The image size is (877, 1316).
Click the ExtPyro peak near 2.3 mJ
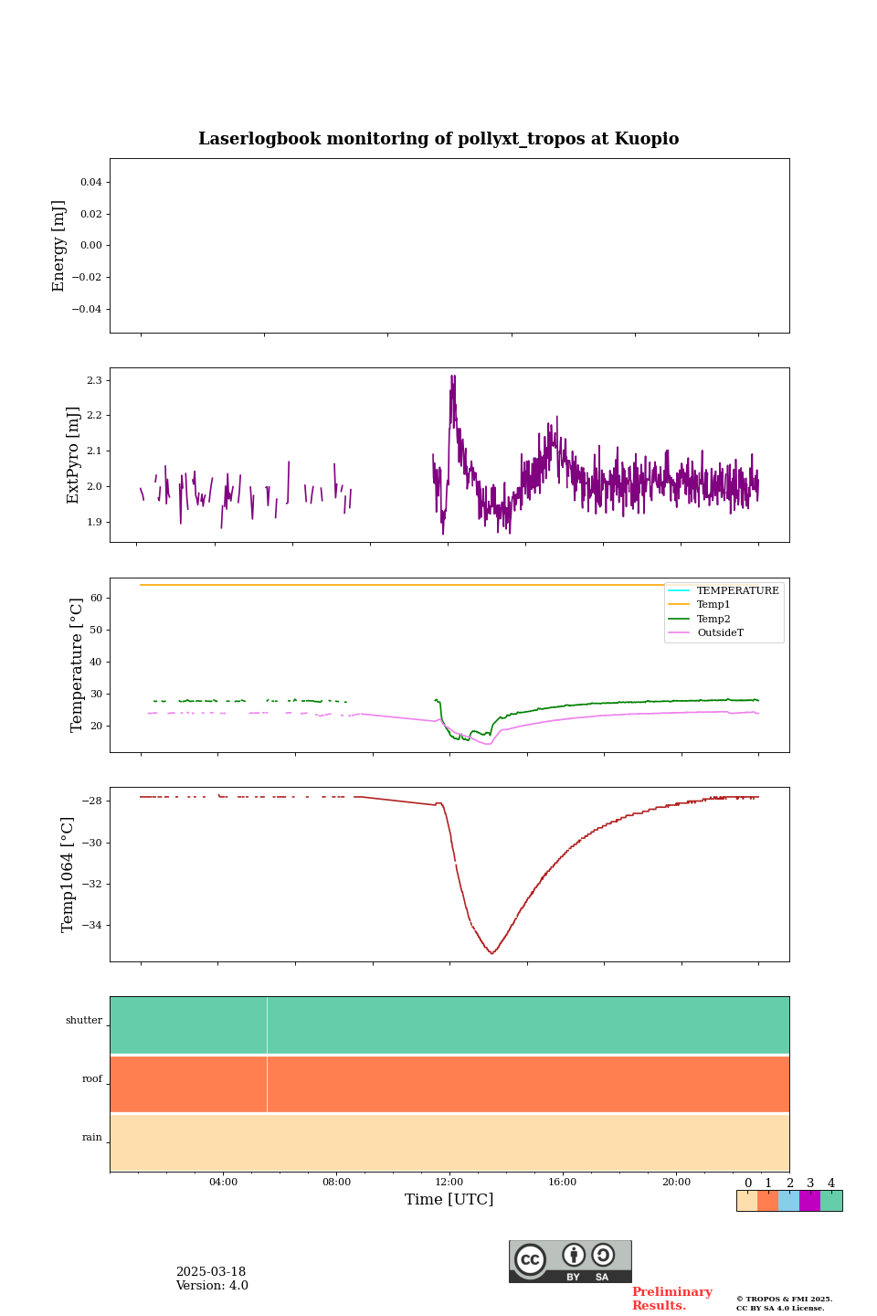[452, 377]
